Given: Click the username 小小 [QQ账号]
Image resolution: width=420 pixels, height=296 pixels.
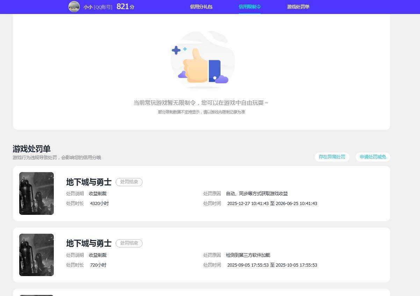Looking at the screenshot, I should (98, 7).
